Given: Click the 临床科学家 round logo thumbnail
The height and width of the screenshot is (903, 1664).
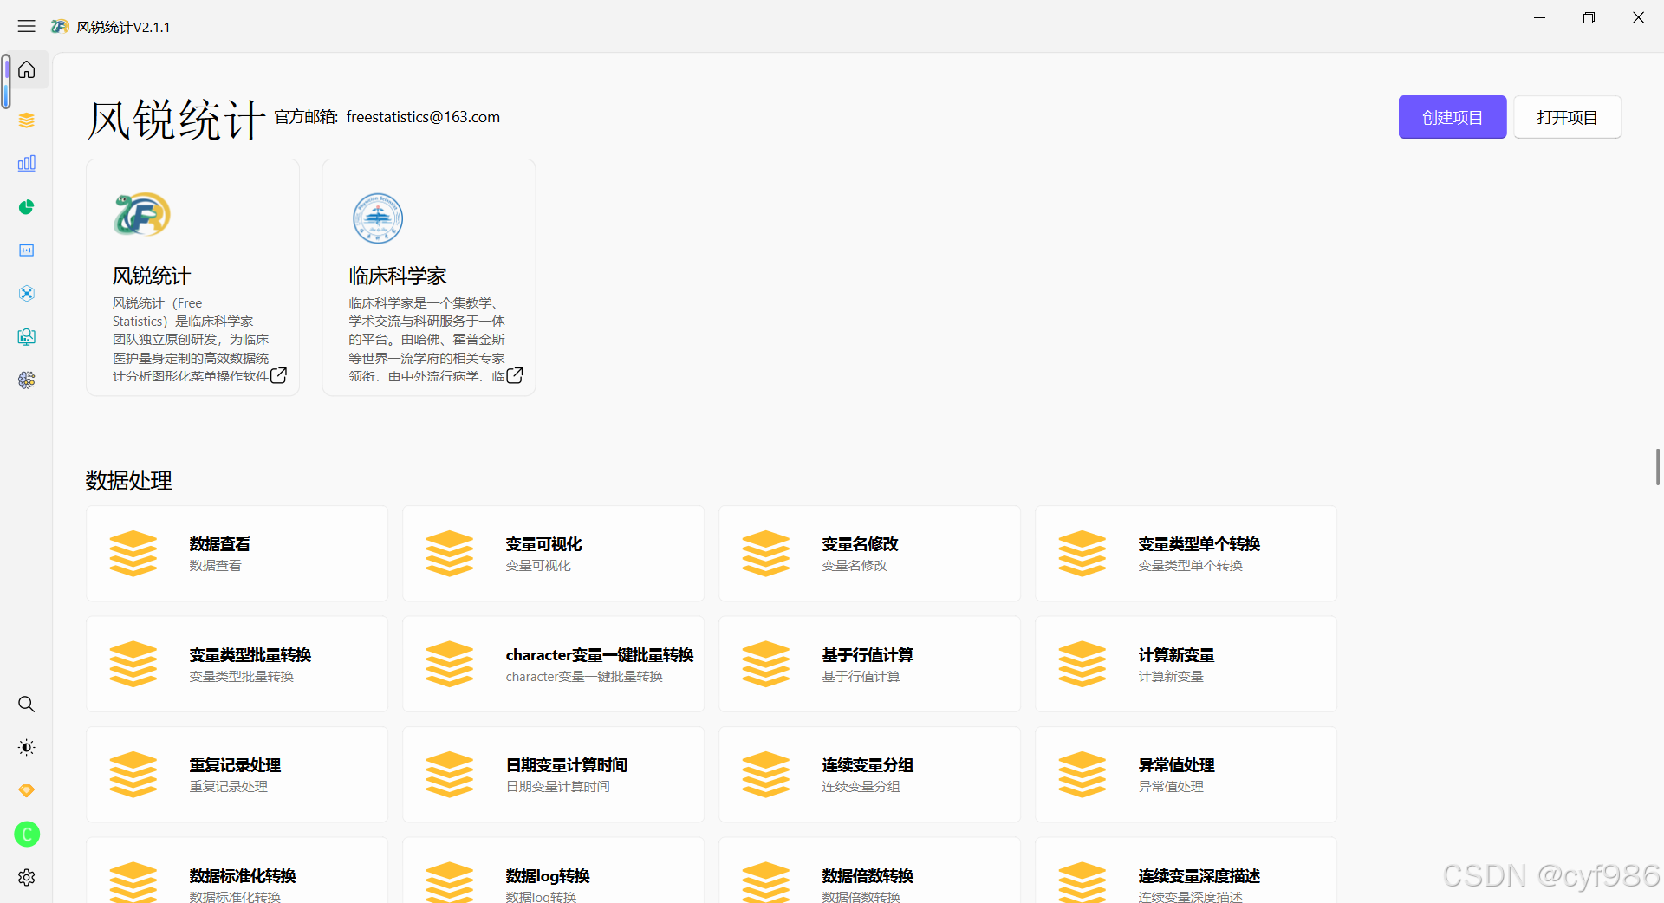Looking at the screenshot, I should coord(378,218).
